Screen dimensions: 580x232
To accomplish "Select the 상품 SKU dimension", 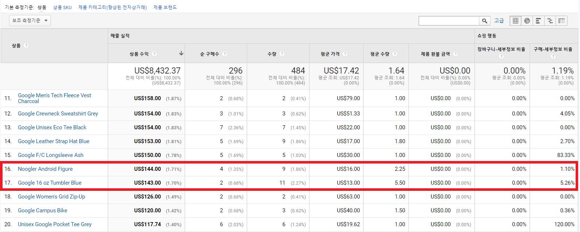I will [x=62, y=7].
